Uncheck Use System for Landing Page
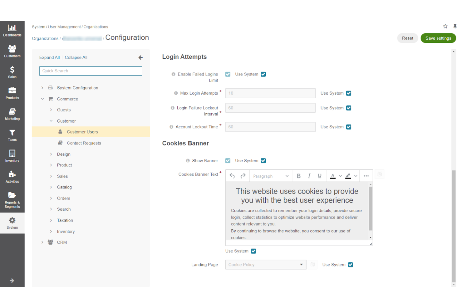The width and height of the screenshot is (462, 308). (350, 264)
